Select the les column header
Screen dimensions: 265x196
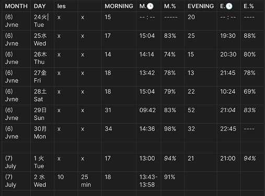coord(66,6)
